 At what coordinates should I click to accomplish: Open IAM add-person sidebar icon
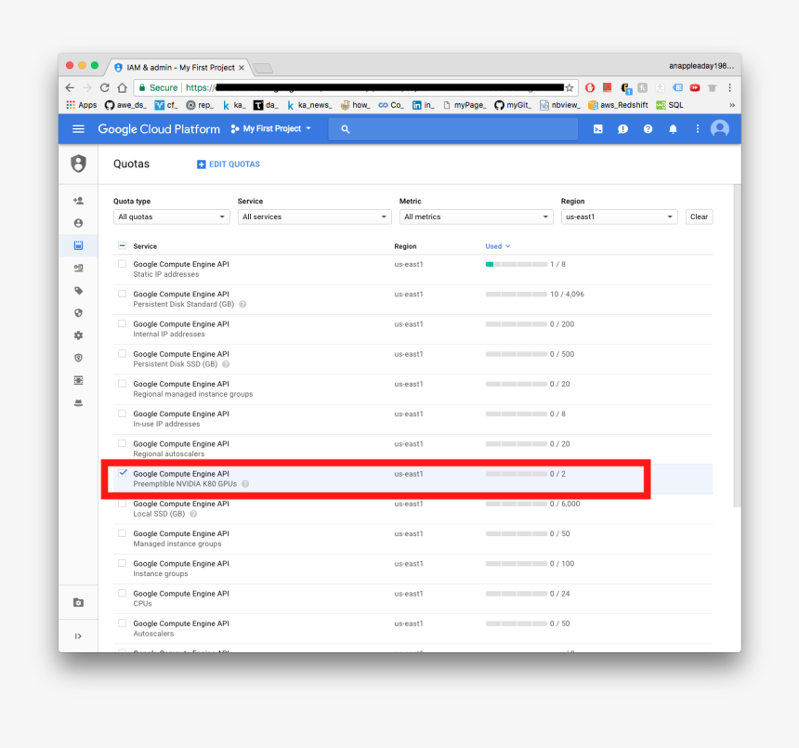78,201
